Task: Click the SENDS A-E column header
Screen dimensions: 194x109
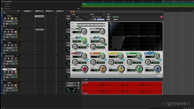Action: tap(60, 11)
